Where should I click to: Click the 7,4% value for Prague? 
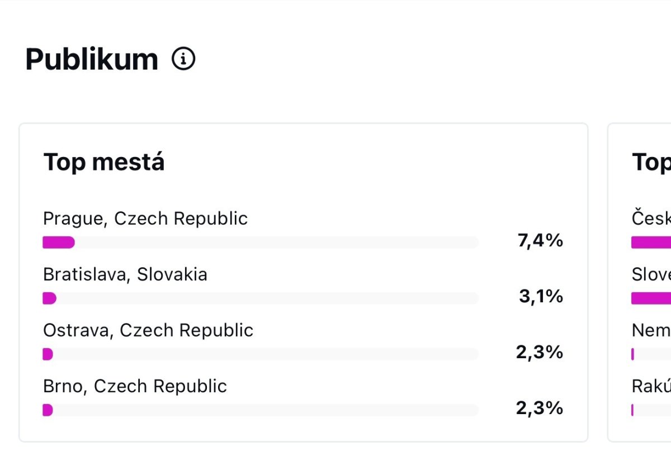tap(540, 241)
